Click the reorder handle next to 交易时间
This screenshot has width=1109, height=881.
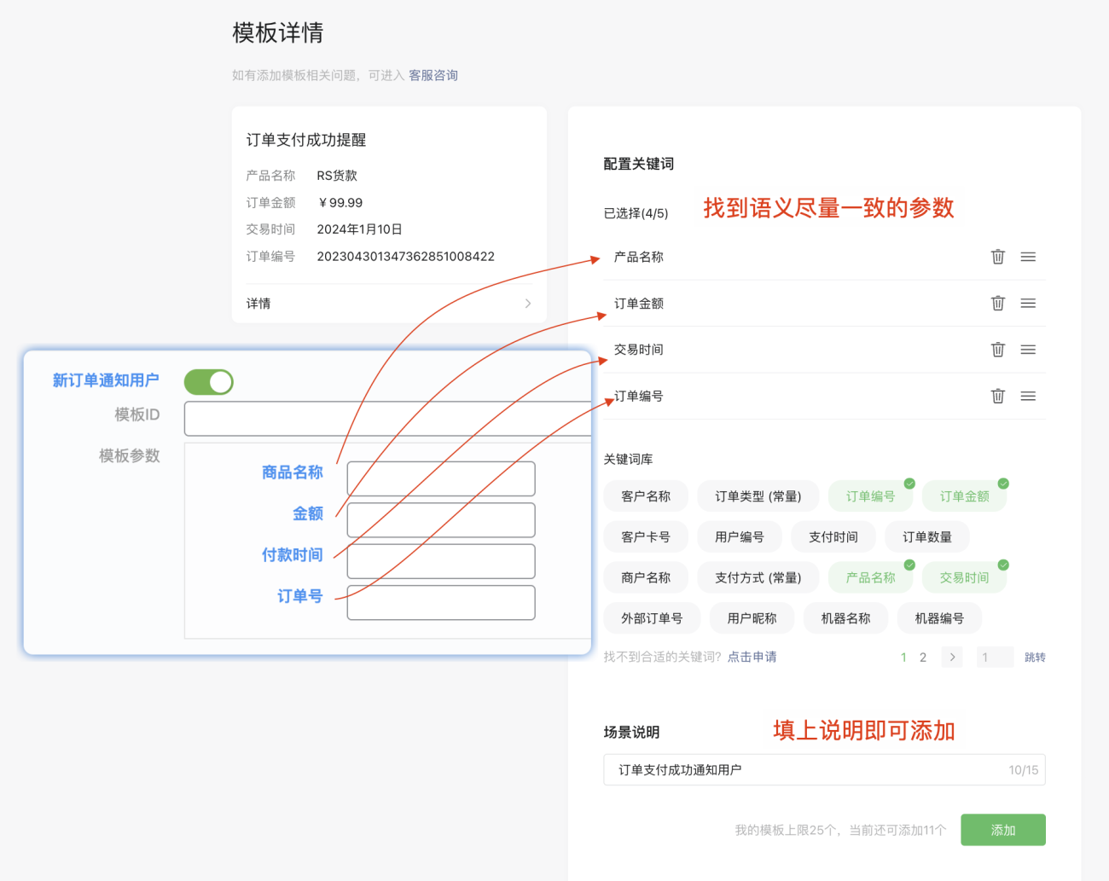(x=1028, y=349)
